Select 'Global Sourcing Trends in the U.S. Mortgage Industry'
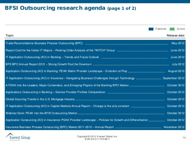This screenshot has height=142, width=190. tap(40, 99)
